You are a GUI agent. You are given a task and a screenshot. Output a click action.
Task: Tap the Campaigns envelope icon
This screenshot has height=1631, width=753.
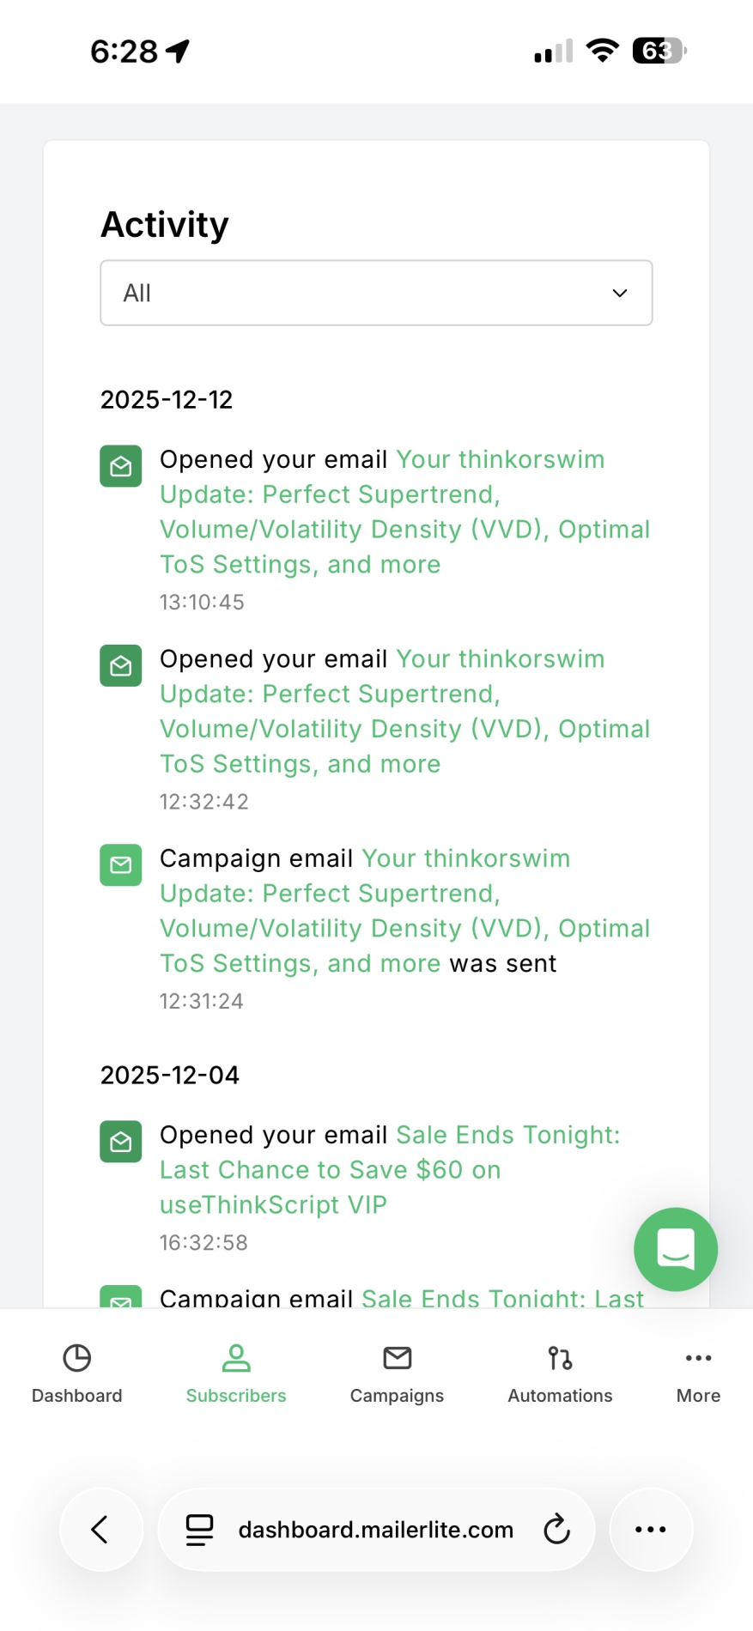point(397,1358)
